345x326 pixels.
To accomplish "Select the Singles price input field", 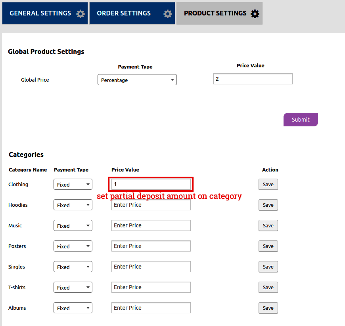I will pos(151,267).
